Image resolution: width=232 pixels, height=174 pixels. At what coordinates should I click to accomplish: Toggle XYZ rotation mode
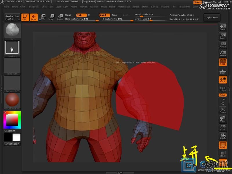click(x=223, y=95)
